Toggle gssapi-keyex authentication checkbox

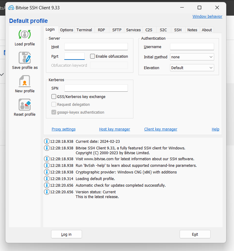click(54, 112)
